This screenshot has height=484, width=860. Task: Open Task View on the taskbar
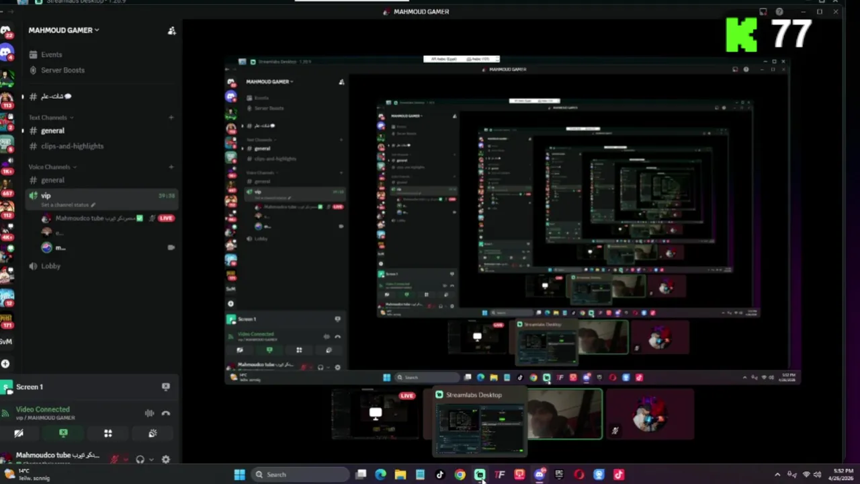click(361, 475)
